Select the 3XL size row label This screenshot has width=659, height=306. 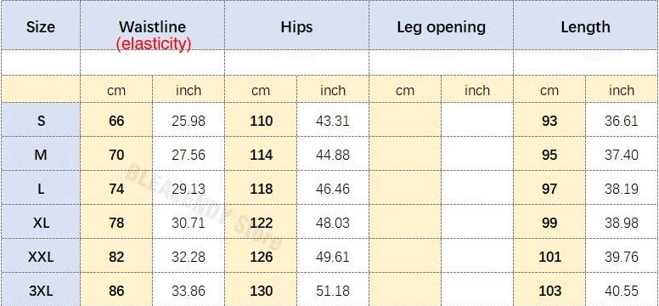(x=41, y=291)
